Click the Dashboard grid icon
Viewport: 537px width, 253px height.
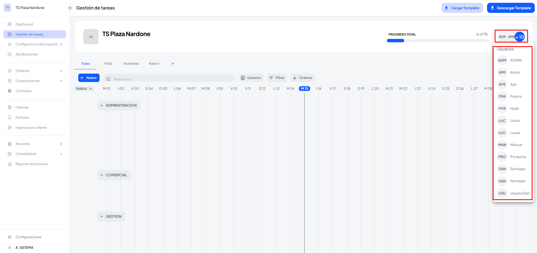pos(10,24)
